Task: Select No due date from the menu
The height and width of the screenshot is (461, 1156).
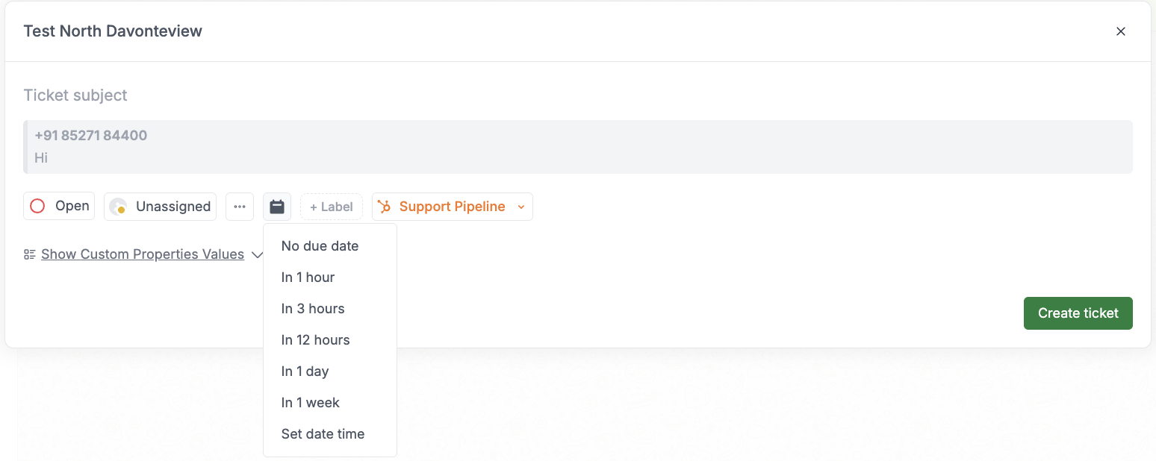Action: pyautogui.click(x=320, y=245)
